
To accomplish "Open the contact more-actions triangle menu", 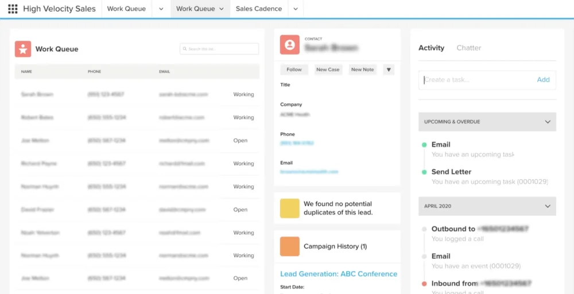I will 389,69.
